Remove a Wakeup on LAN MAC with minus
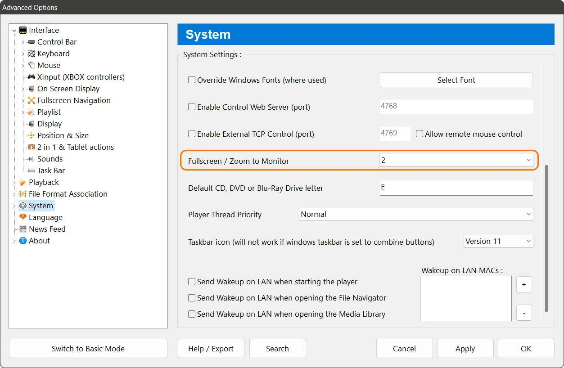This screenshot has height=368, width=564. click(x=524, y=313)
